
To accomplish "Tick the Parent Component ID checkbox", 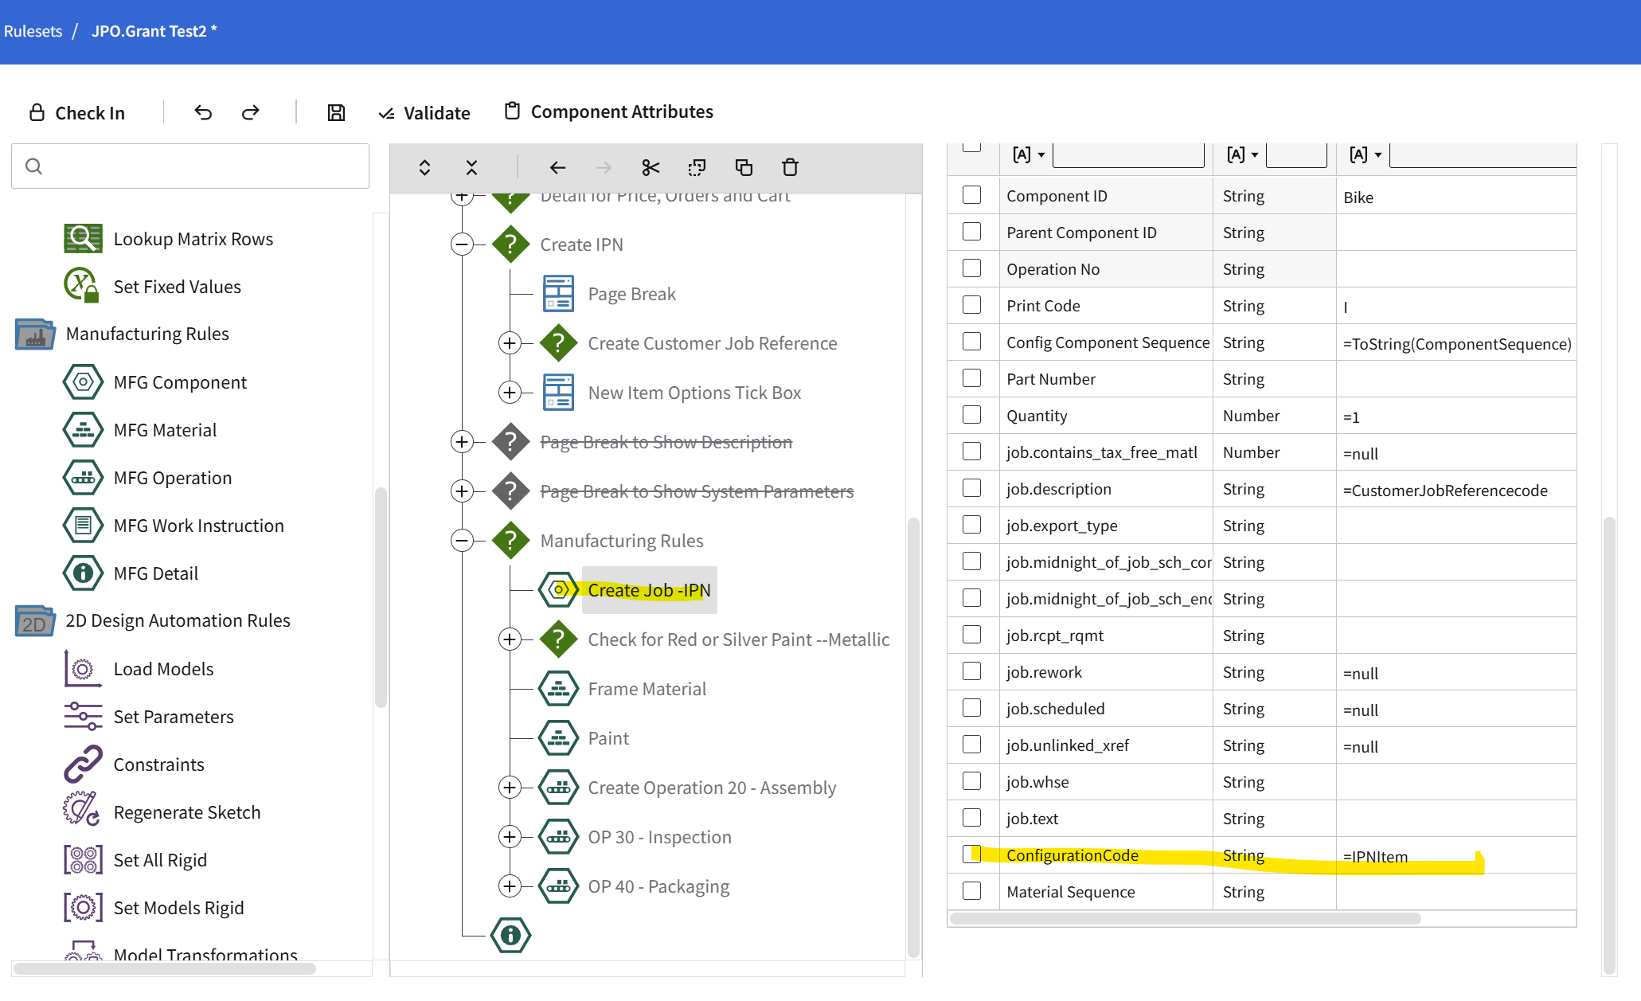I will [x=971, y=232].
